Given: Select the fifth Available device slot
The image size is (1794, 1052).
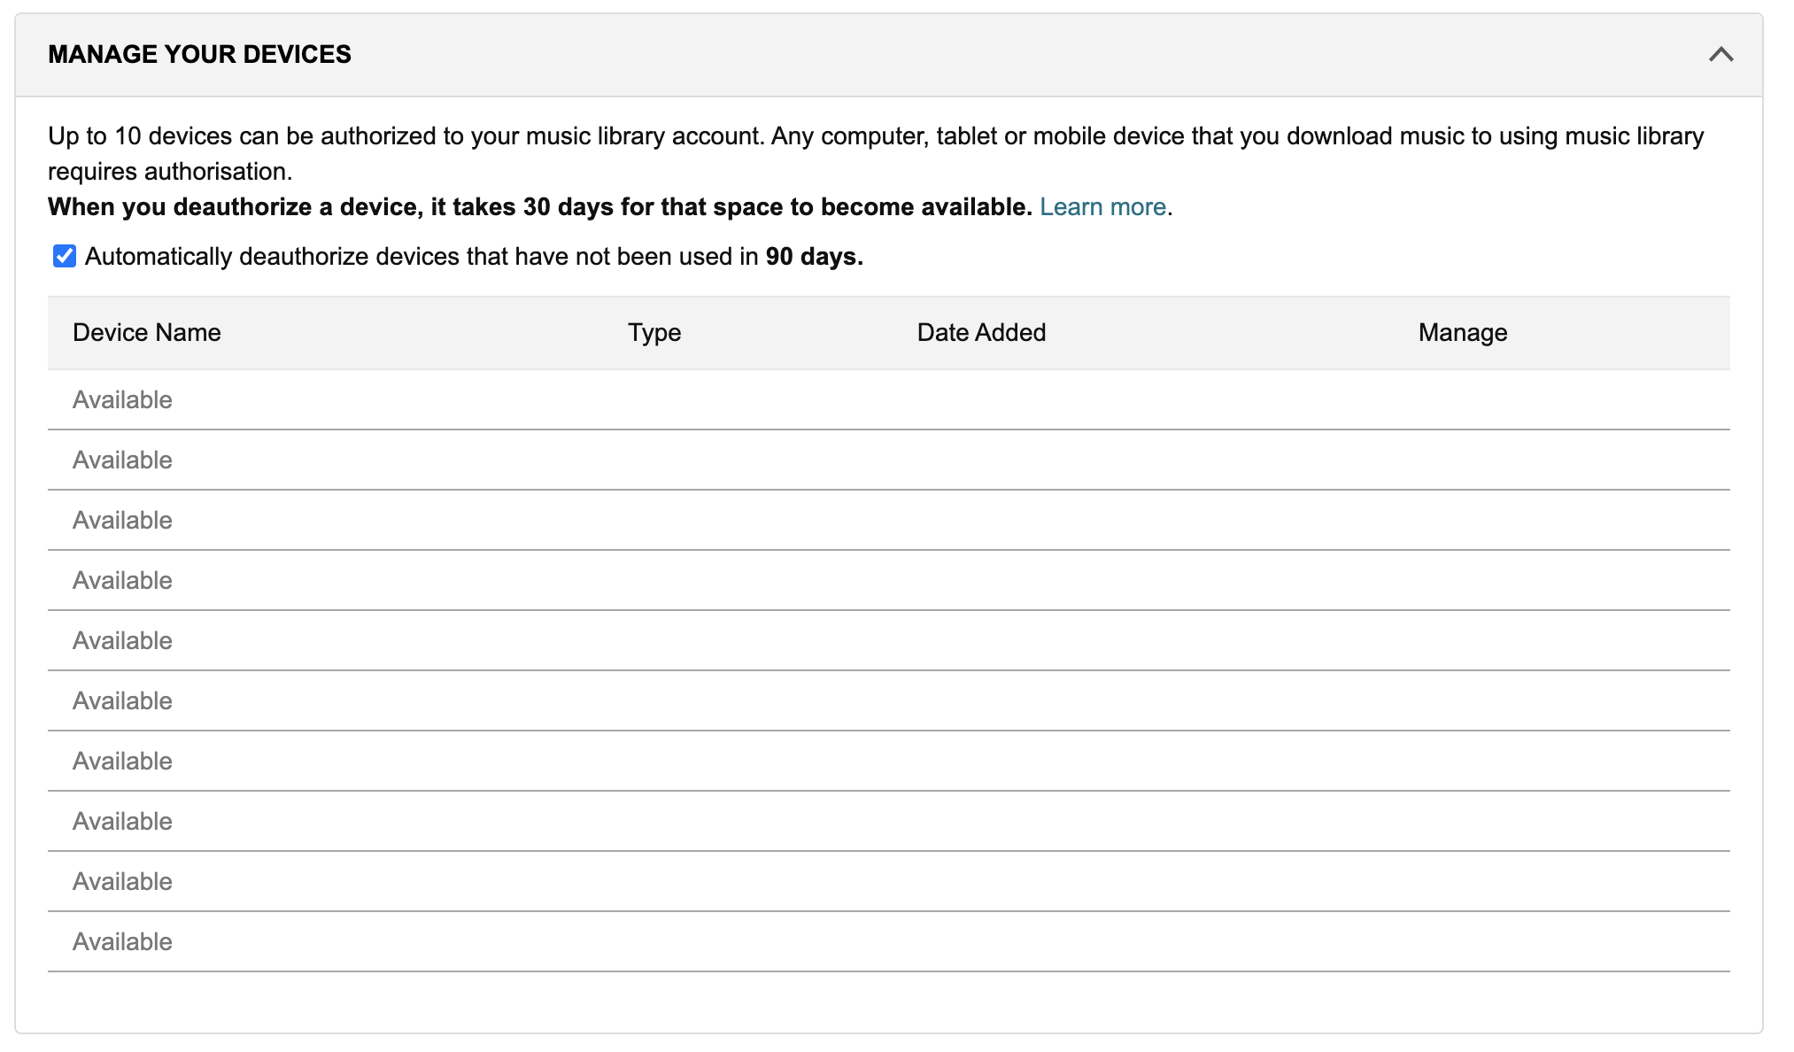Looking at the screenshot, I should click(122, 641).
